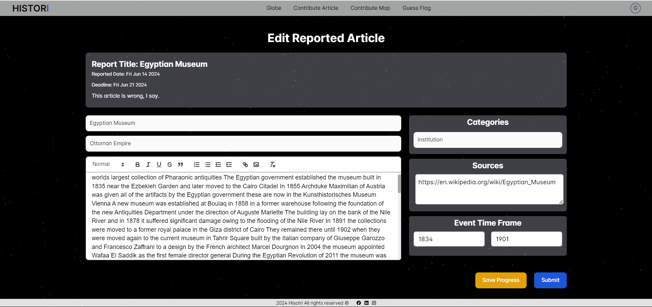Open the Globe page

pos(274,8)
